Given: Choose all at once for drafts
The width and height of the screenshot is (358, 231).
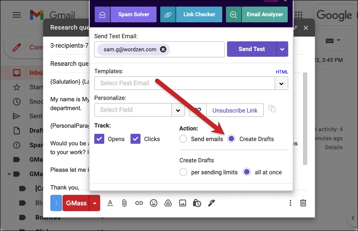Looking at the screenshot, I should pos(247,172).
